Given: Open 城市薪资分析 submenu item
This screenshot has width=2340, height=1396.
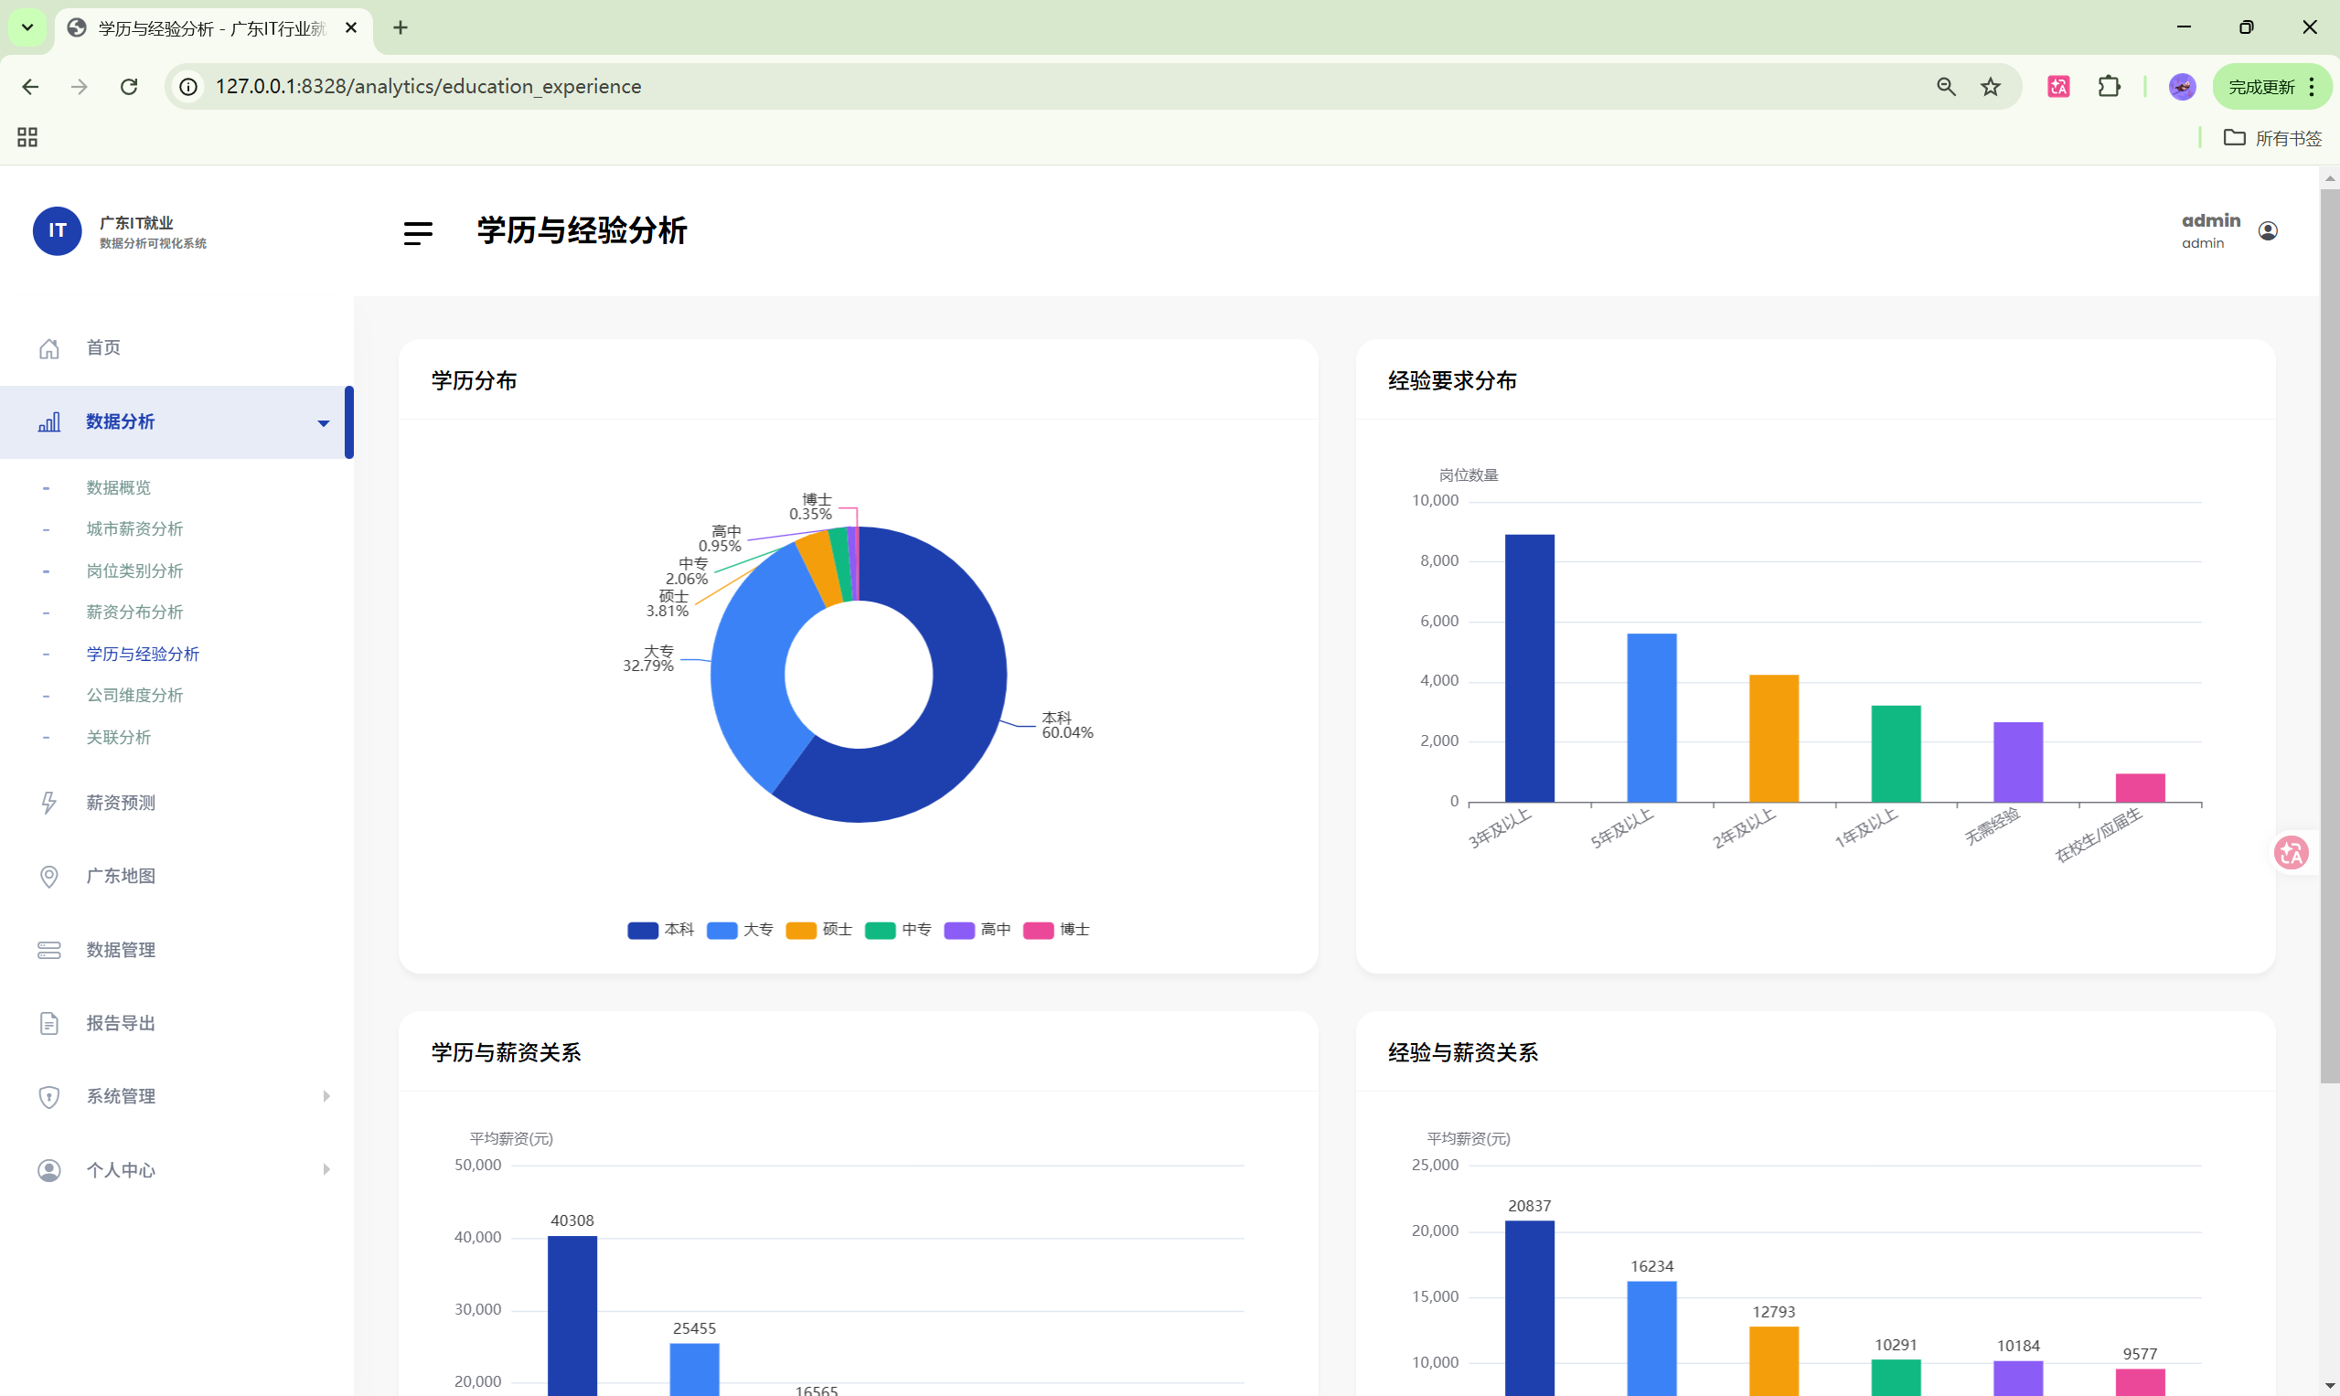Looking at the screenshot, I should (x=134, y=528).
